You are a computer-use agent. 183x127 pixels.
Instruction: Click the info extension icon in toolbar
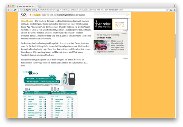(x=171, y=10)
